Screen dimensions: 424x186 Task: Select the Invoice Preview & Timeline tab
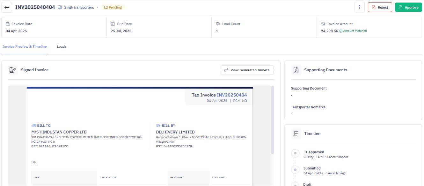25,46
